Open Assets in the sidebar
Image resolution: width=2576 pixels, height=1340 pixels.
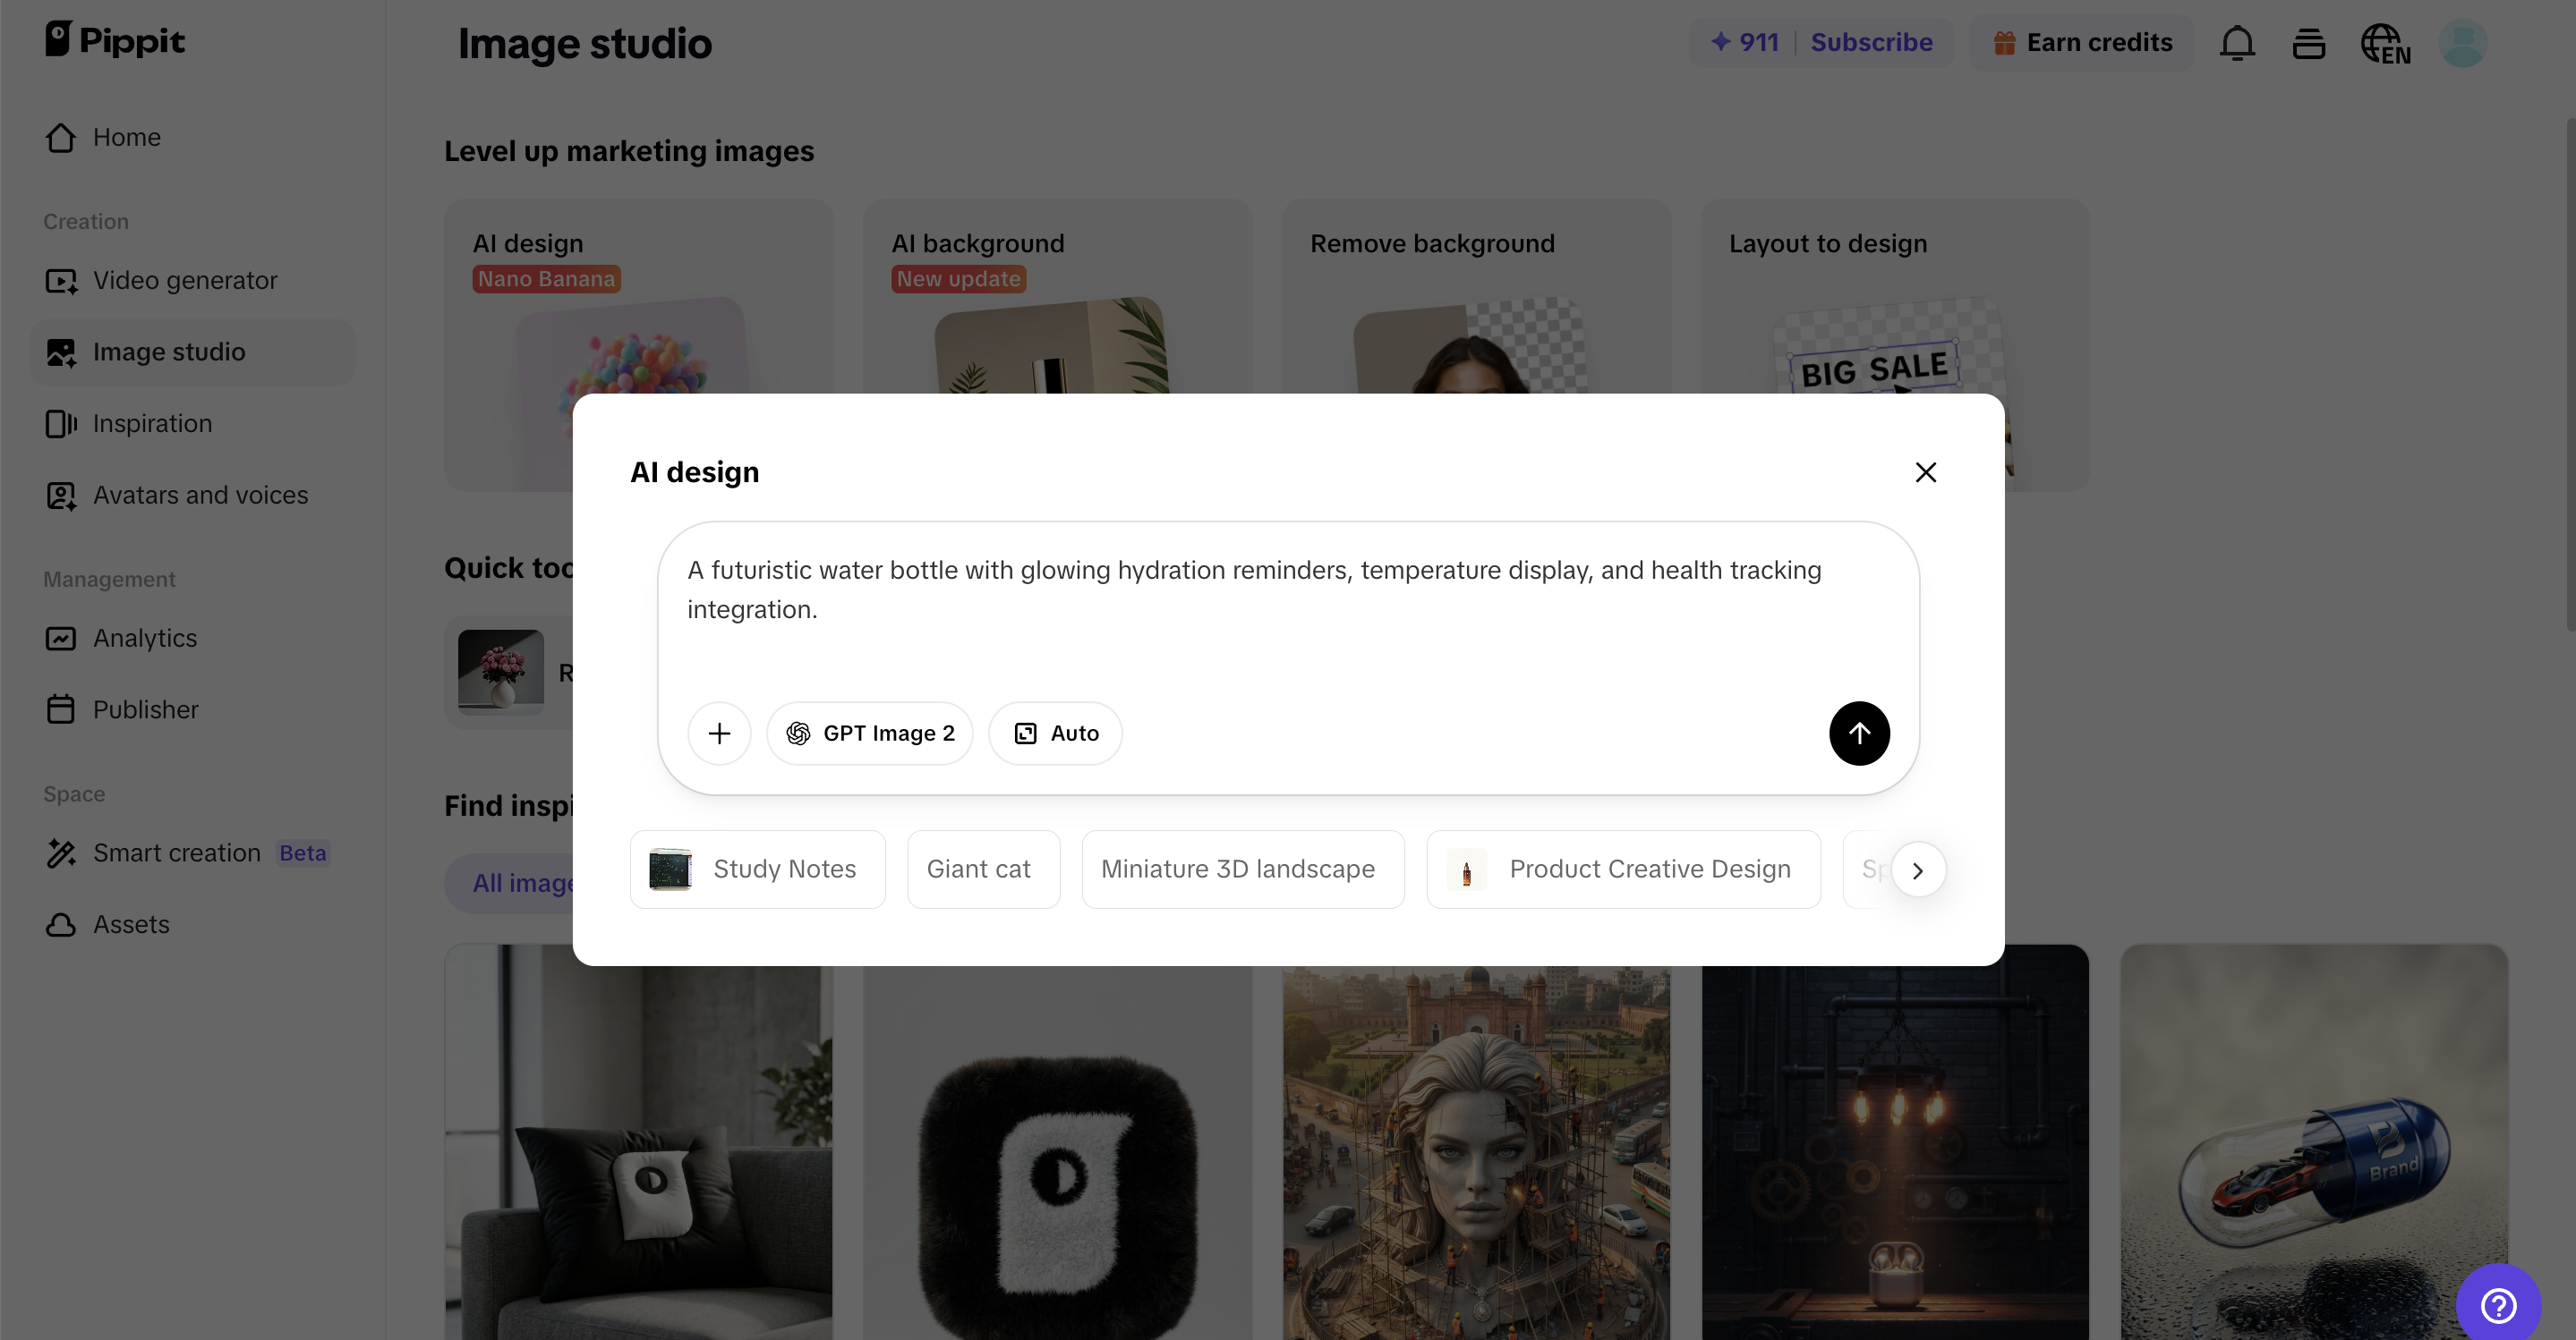tap(193, 924)
